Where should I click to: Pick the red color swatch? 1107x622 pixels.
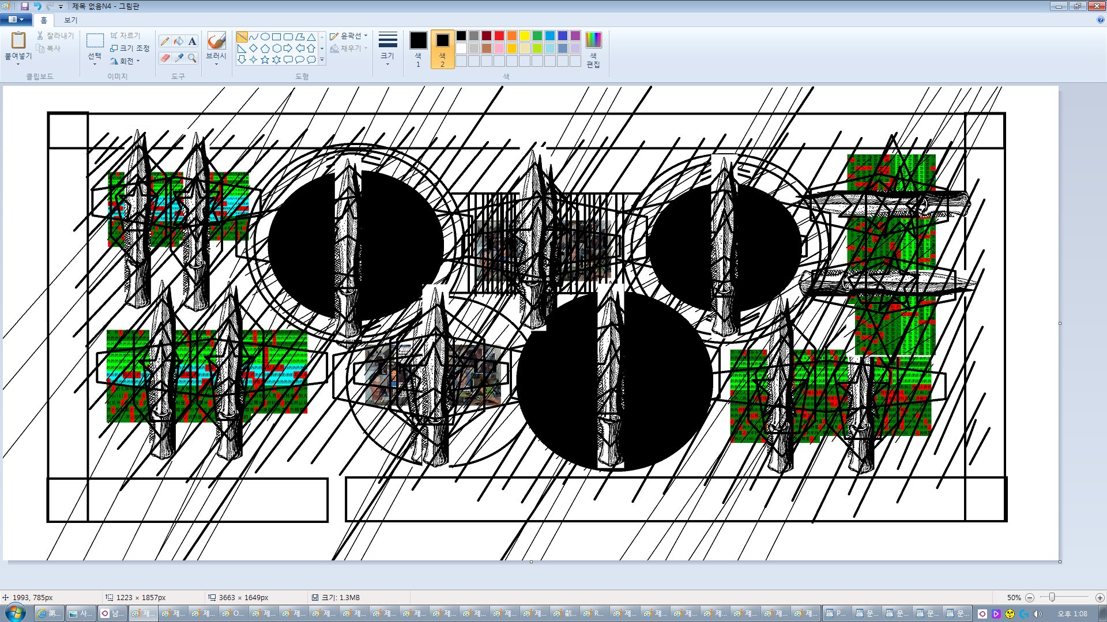pyautogui.click(x=499, y=36)
